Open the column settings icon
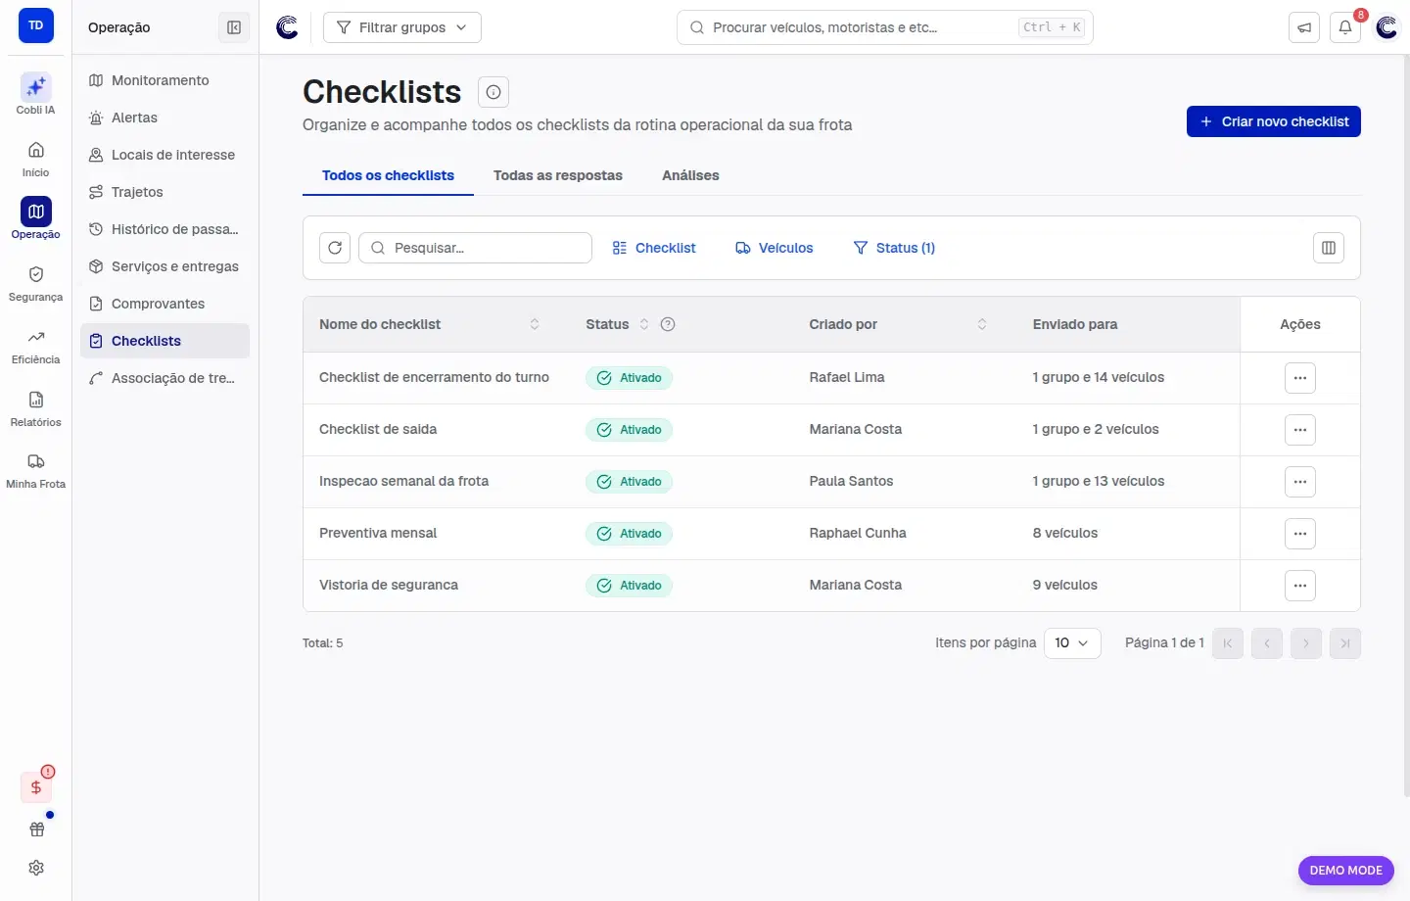 tap(1329, 248)
